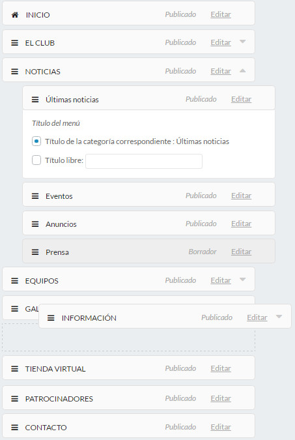295x440 pixels.
Task: Open the Editar link for Prensa draft
Action: click(241, 252)
